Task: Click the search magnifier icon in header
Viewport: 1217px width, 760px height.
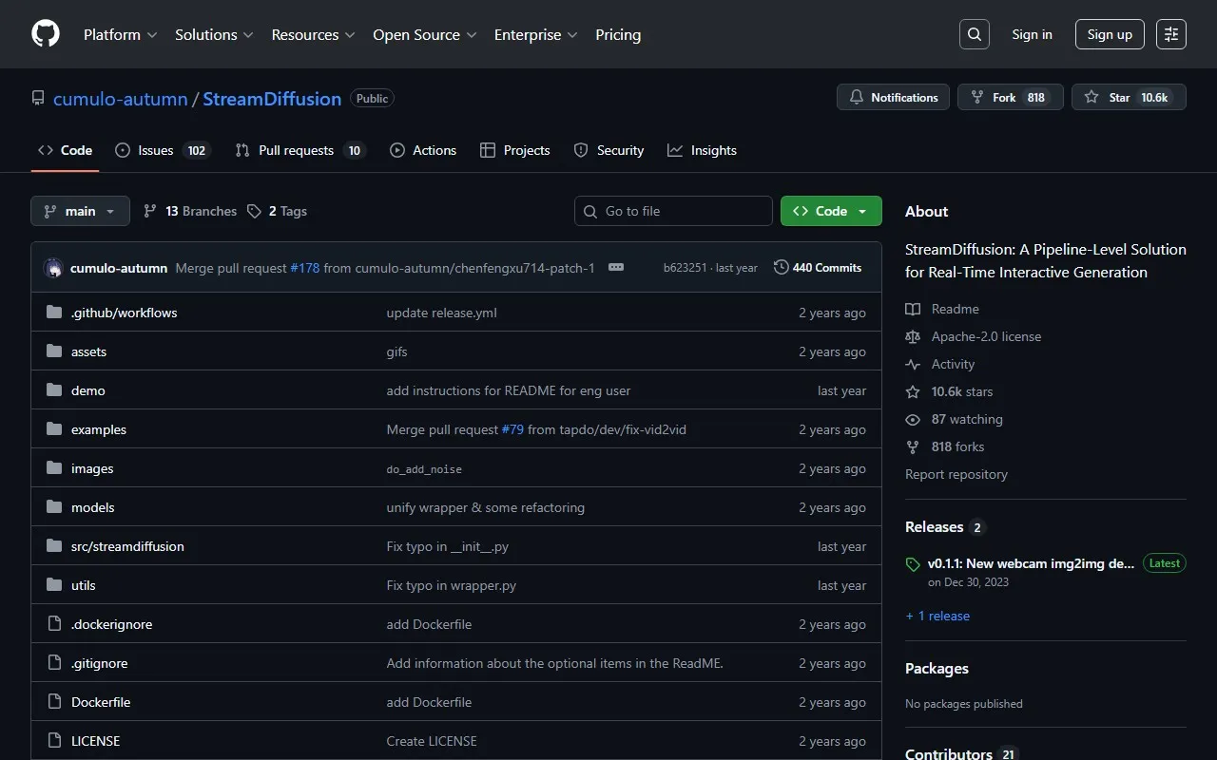Action: (x=975, y=34)
